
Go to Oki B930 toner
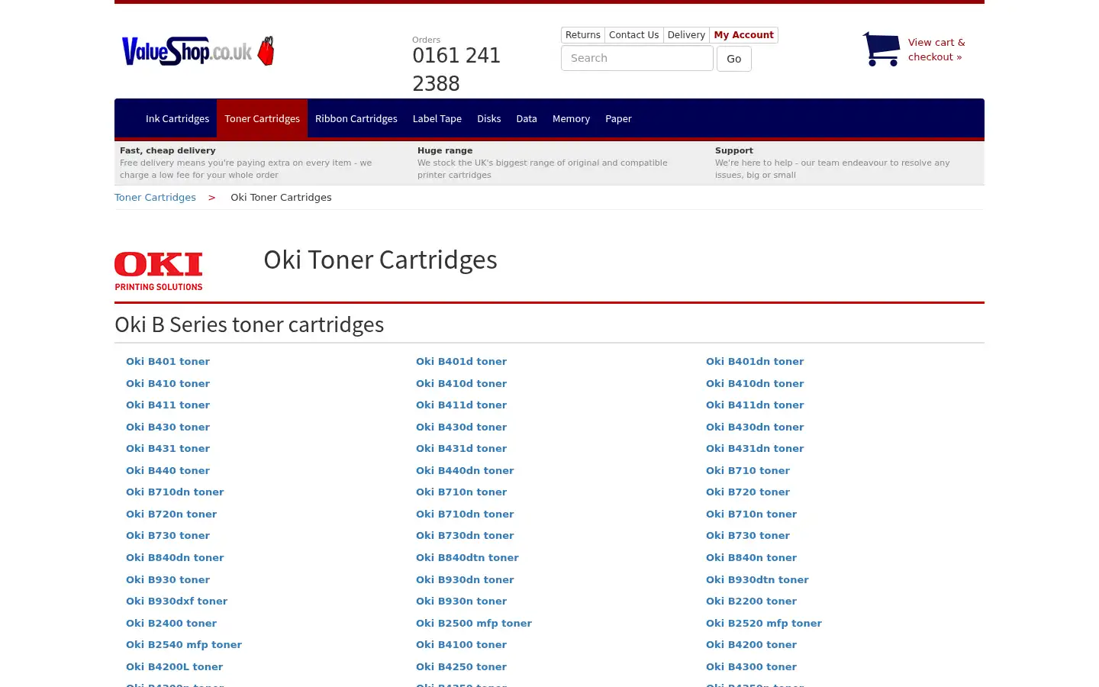click(x=168, y=579)
